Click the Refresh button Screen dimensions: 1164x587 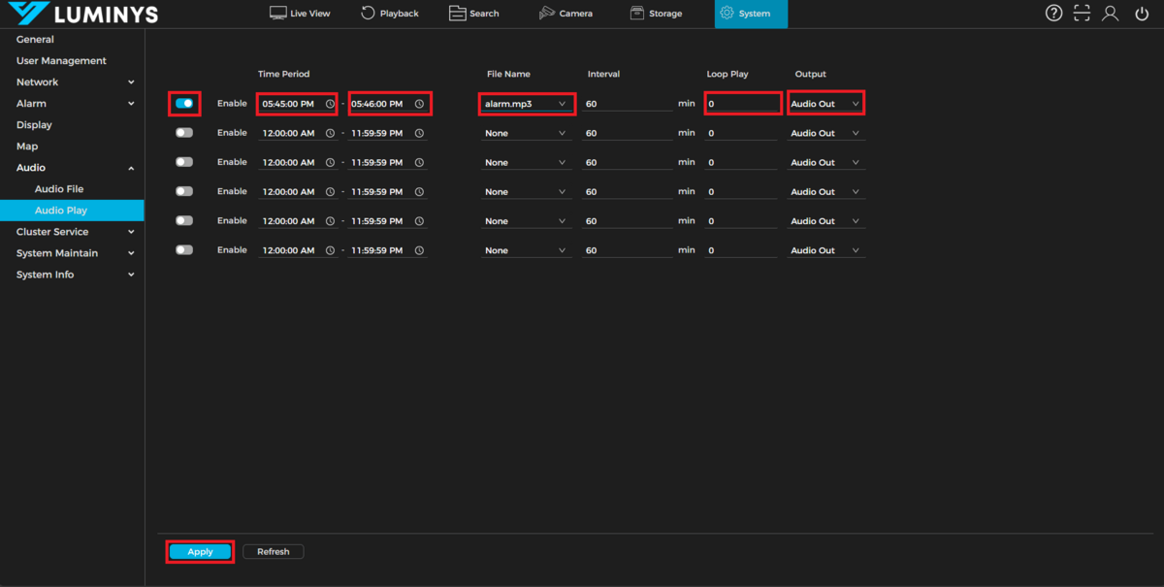tap(273, 552)
